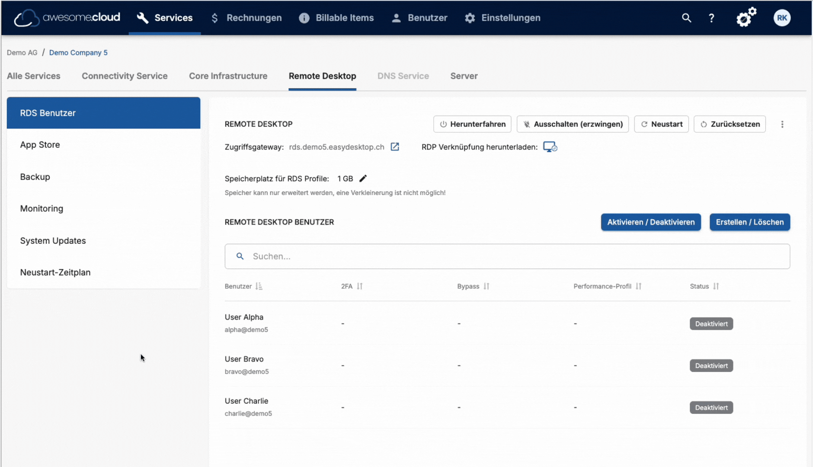Viewport: 813px width, 467px height.
Task: Select the User Bravo row name
Action: tap(244, 359)
